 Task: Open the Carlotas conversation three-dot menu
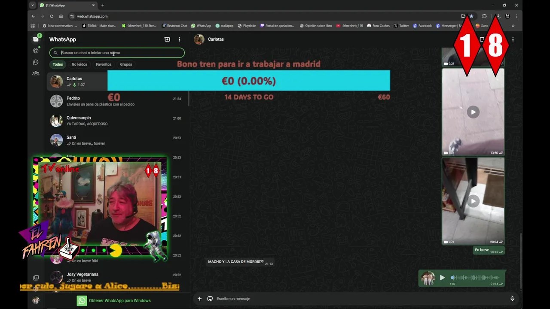(513, 39)
